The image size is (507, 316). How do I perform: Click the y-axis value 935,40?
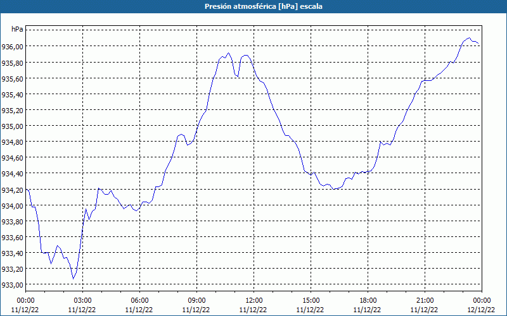click(12, 95)
